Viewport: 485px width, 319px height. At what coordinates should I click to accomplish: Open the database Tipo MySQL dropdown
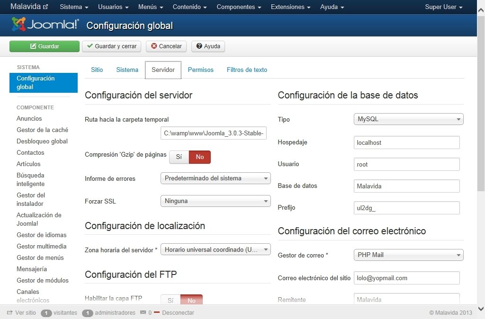[x=408, y=119]
